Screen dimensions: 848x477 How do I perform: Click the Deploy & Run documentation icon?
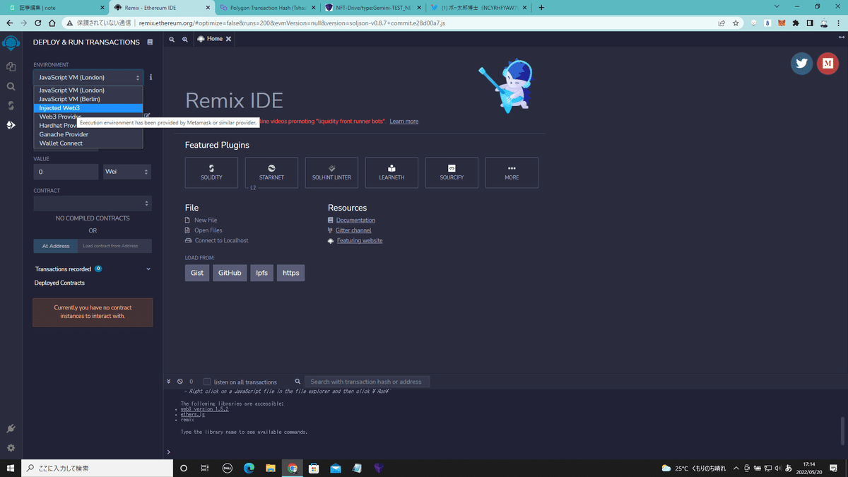[150, 42]
